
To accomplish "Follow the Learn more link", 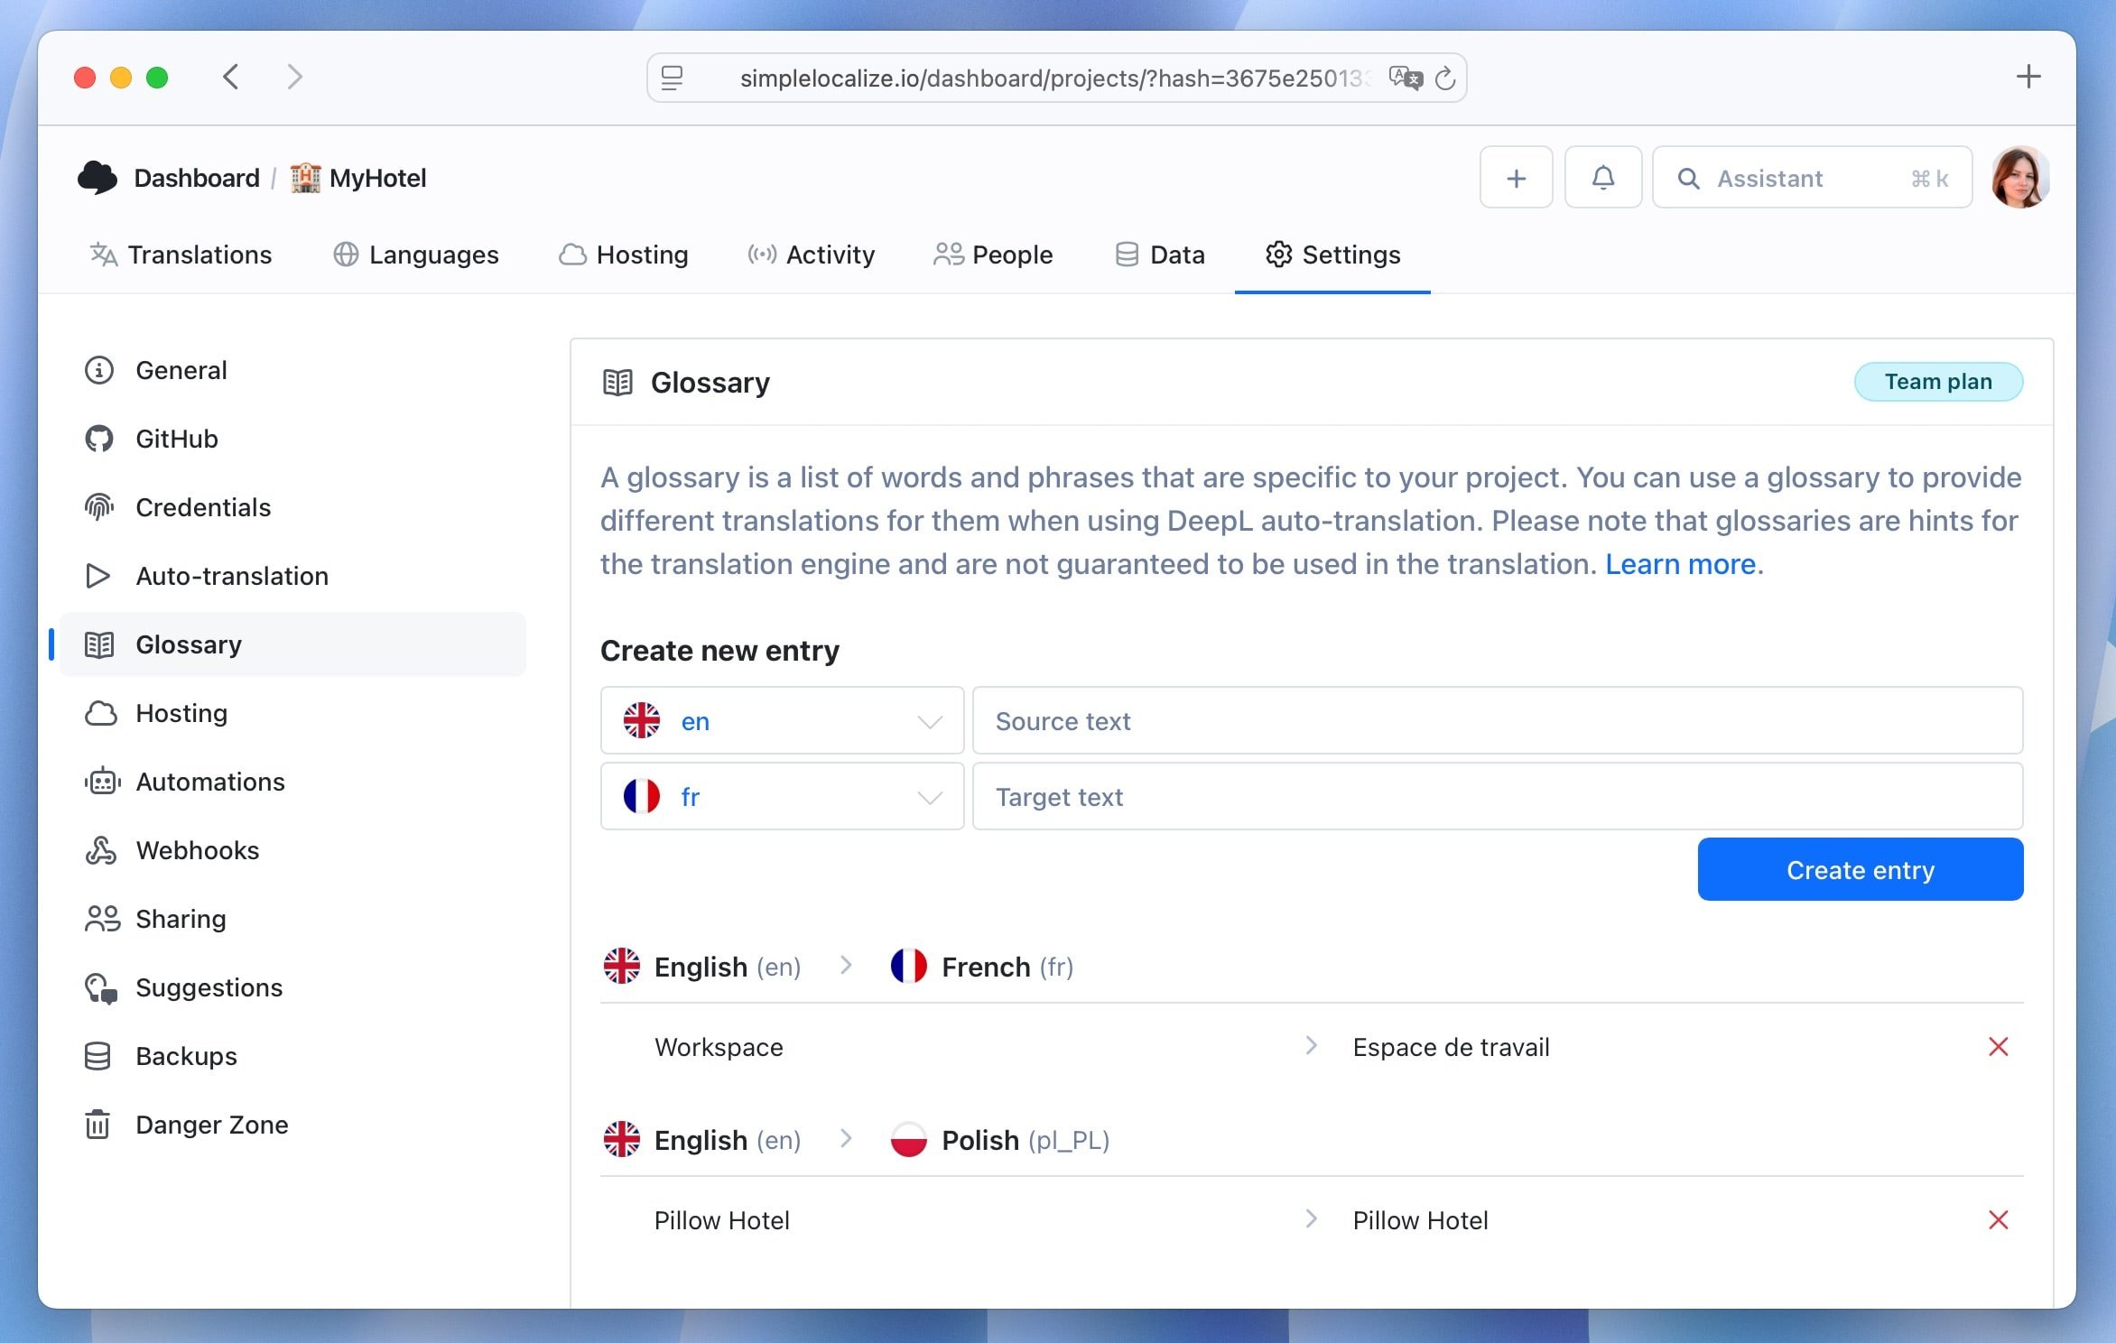I will point(1680,564).
